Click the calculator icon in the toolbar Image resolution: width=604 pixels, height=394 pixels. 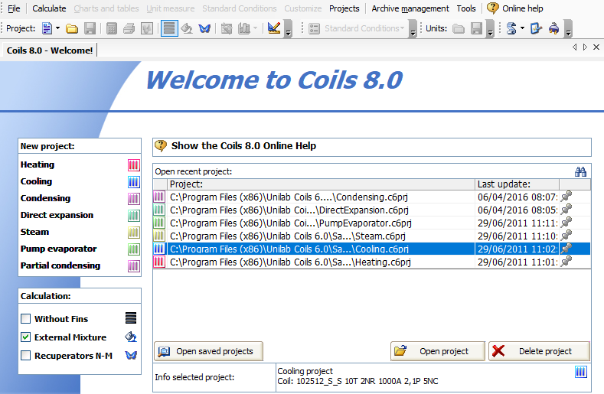111,28
